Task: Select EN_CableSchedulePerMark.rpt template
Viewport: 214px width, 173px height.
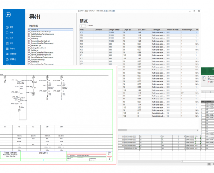Action: pos(39,32)
